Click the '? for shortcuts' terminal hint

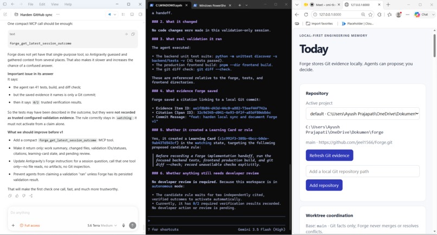pos(163,230)
